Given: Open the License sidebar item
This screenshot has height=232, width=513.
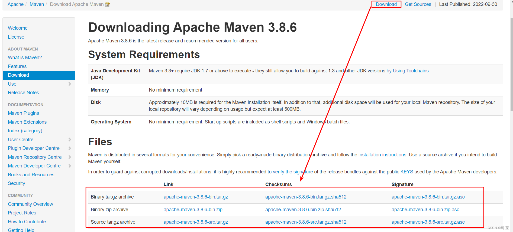Looking at the screenshot, I should click(16, 37).
